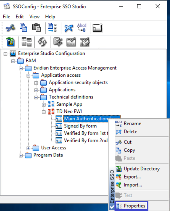170x211 pixels.
Task: Collapse the EAM tree node
Action: click(13, 61)
